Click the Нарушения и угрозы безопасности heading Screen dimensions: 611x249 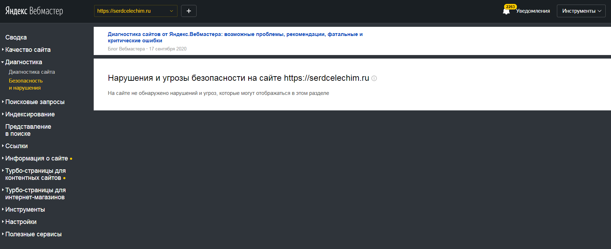point(238,78)
